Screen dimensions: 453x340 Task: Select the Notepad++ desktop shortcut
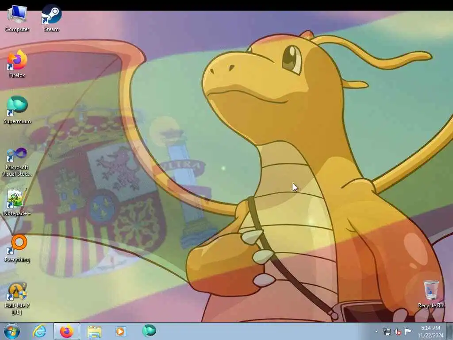point(17,203)
